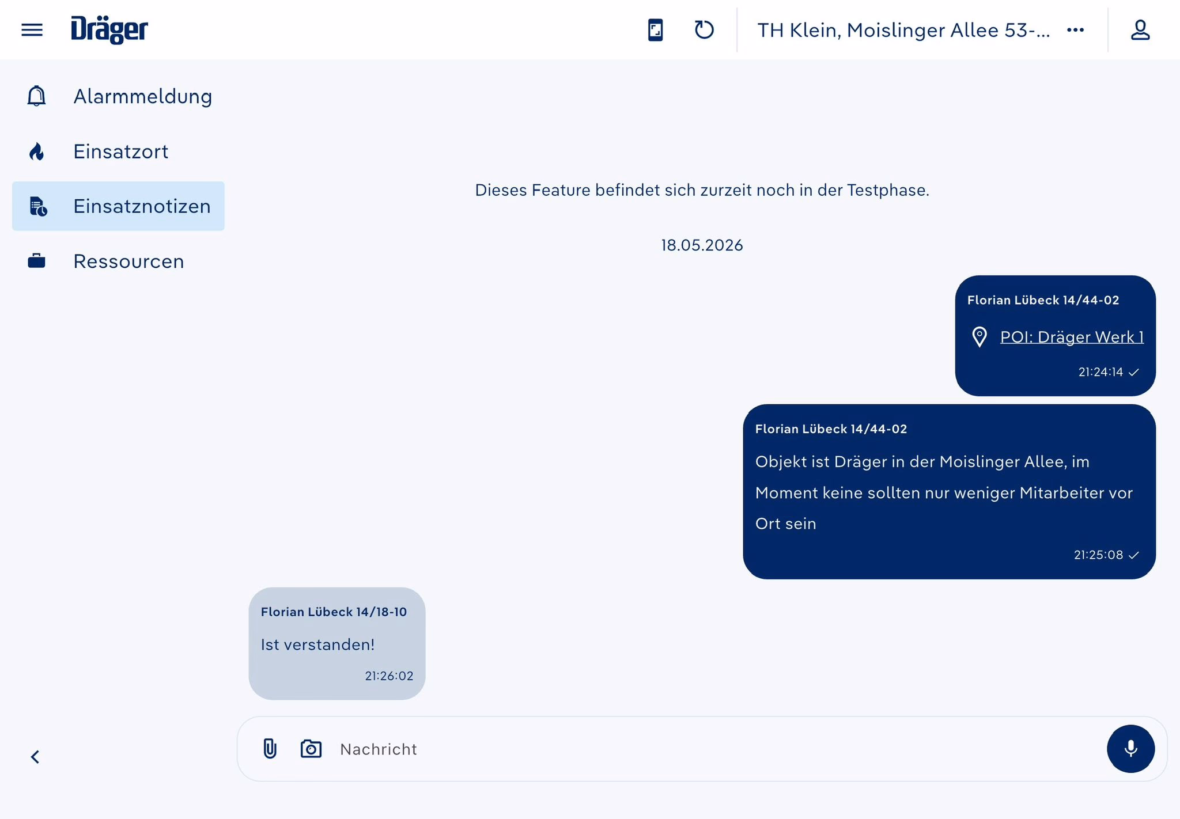
Task: Open the Alarmmeldung menu item
Action: click(x=118, y=96)
